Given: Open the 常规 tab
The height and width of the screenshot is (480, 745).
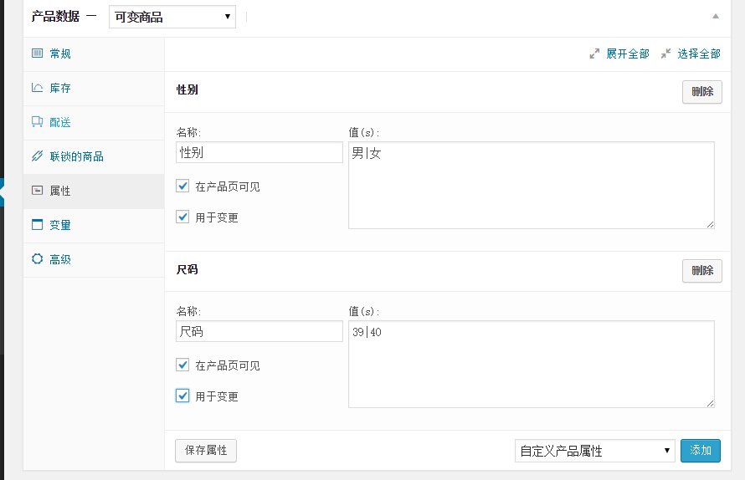Looking at the screenshot, I should [x=94, y=54].
